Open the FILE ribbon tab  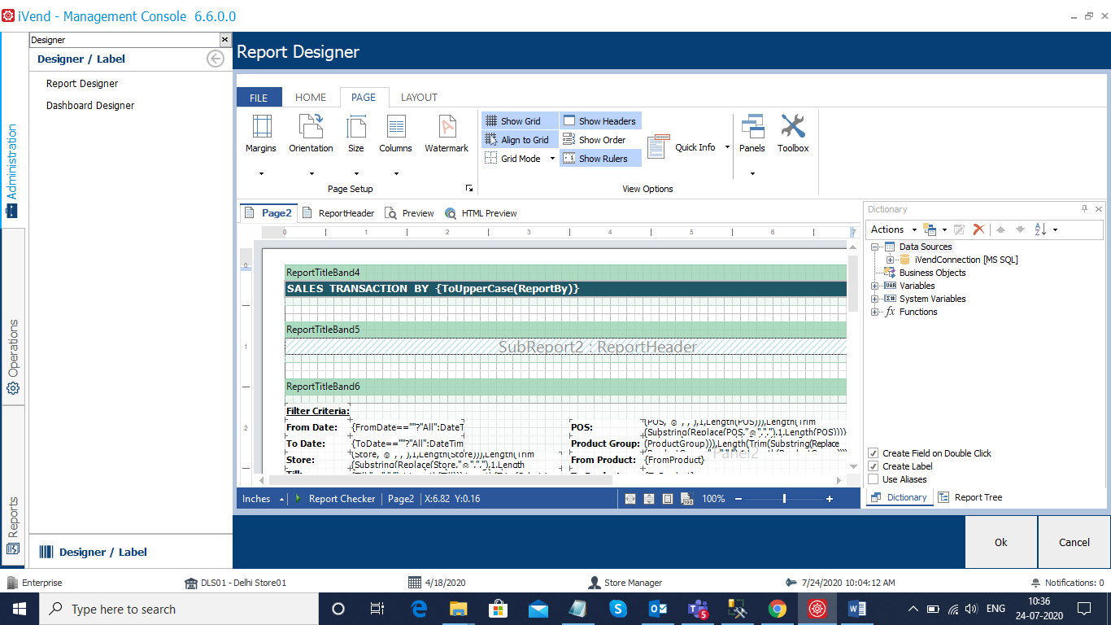click(259, 98)
